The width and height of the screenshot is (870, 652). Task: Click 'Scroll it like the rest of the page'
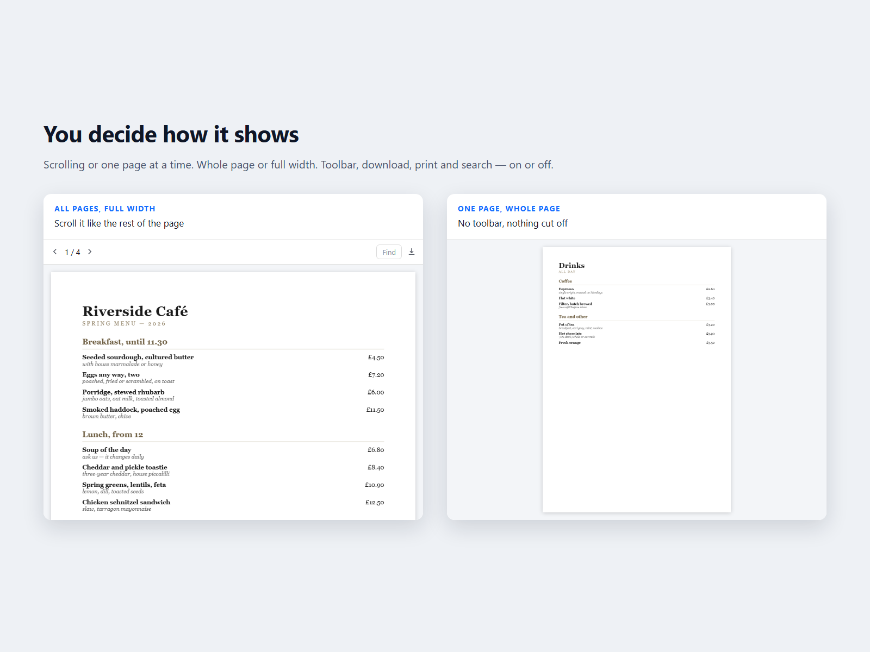(119, 223)
